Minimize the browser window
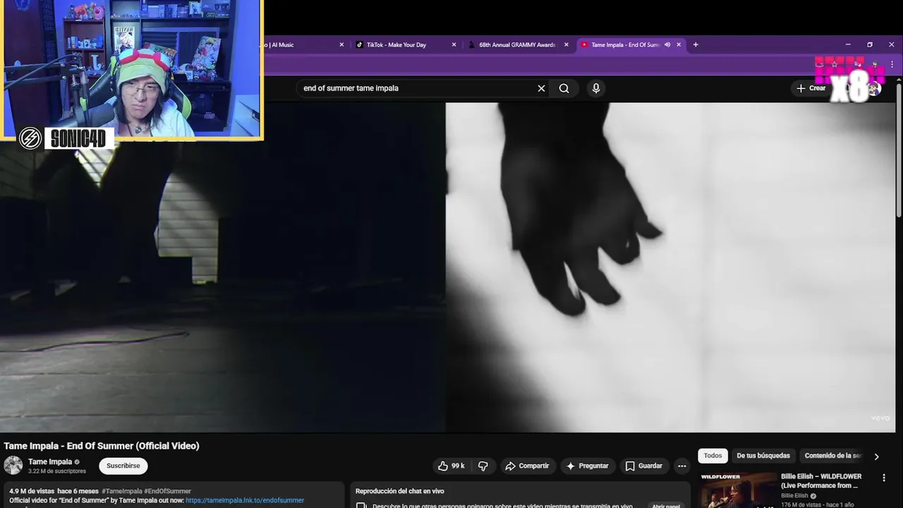903x508 pixels. tap(848, 44)
